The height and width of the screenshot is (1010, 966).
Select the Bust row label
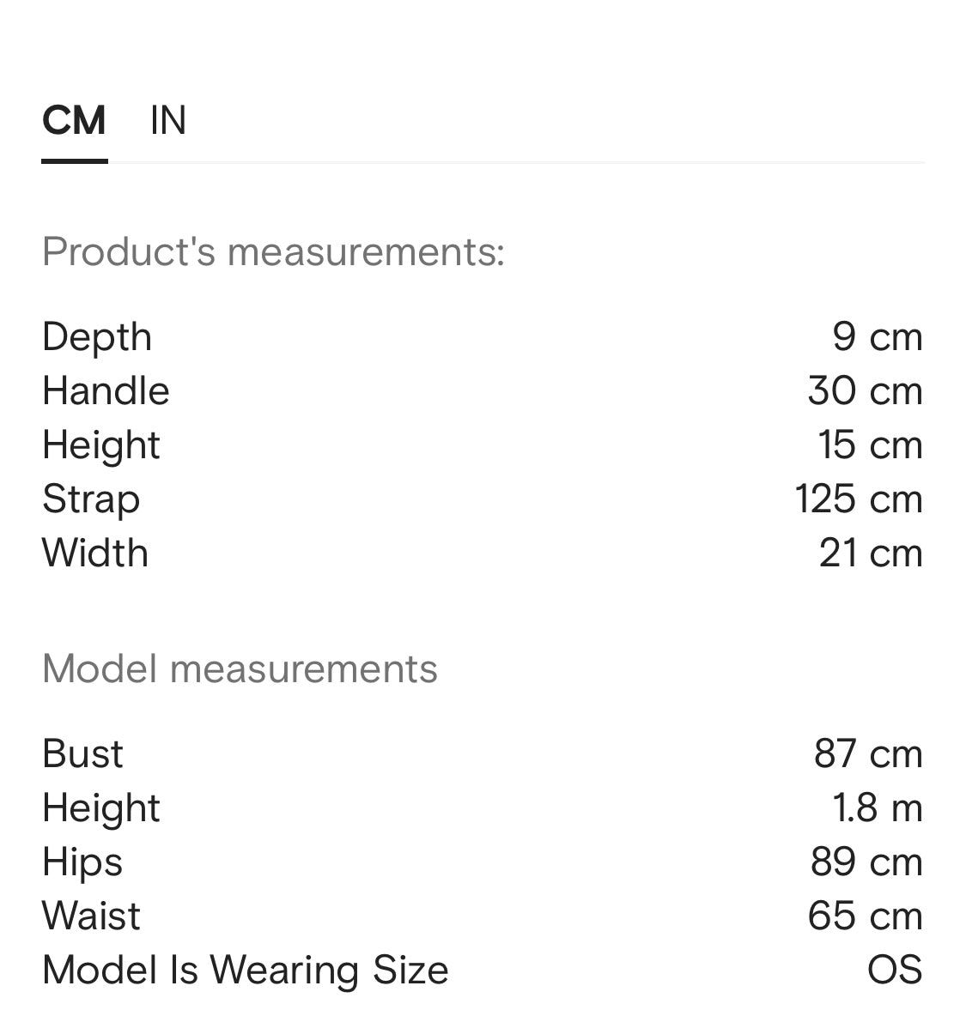tap(82, 753)
